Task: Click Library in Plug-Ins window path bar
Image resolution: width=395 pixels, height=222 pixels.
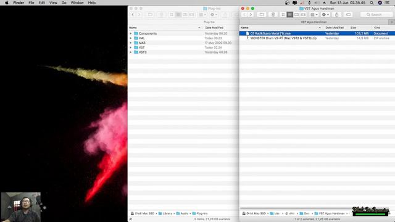Action: pyautogui.click(x=165, y=213)
